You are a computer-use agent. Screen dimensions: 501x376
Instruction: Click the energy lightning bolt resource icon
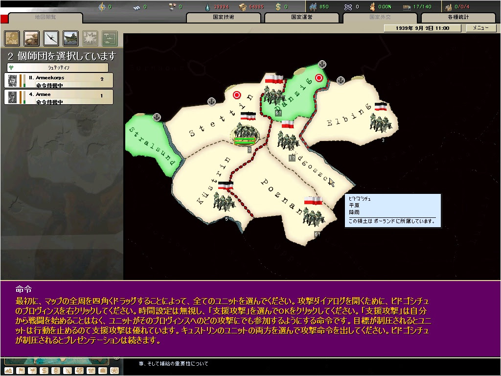click(102, 7)
